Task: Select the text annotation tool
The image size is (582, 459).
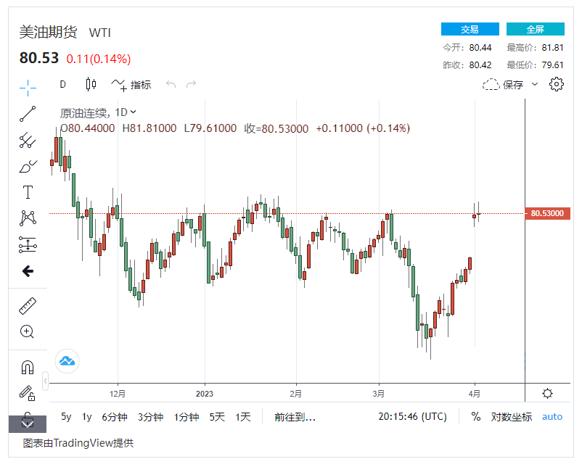Action: coord(28,192)
